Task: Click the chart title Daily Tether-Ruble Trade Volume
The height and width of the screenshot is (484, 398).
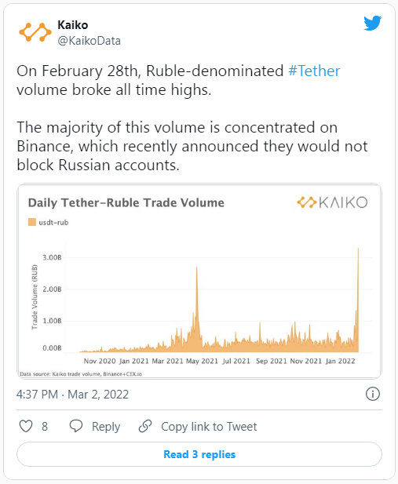Action: point(126,203)
